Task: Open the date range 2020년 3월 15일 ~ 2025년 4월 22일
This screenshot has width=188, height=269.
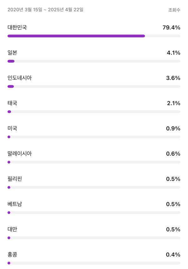Action: tap(45, 10)
